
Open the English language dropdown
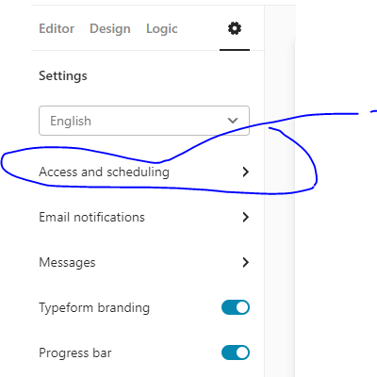pyautogui.click(x=144, y=121)
